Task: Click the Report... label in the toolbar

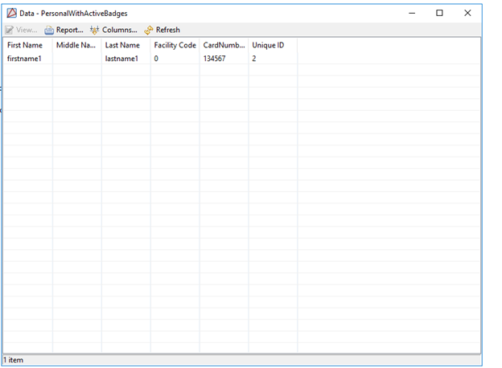Action: point(69,30)
